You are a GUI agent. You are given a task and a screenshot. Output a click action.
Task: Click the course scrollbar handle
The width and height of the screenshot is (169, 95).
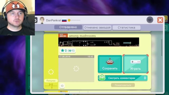pos(162,47)
